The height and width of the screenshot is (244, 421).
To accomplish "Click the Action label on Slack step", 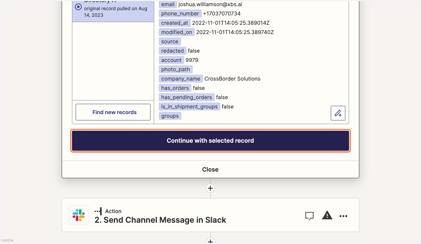I will click(x=113, y=211).
